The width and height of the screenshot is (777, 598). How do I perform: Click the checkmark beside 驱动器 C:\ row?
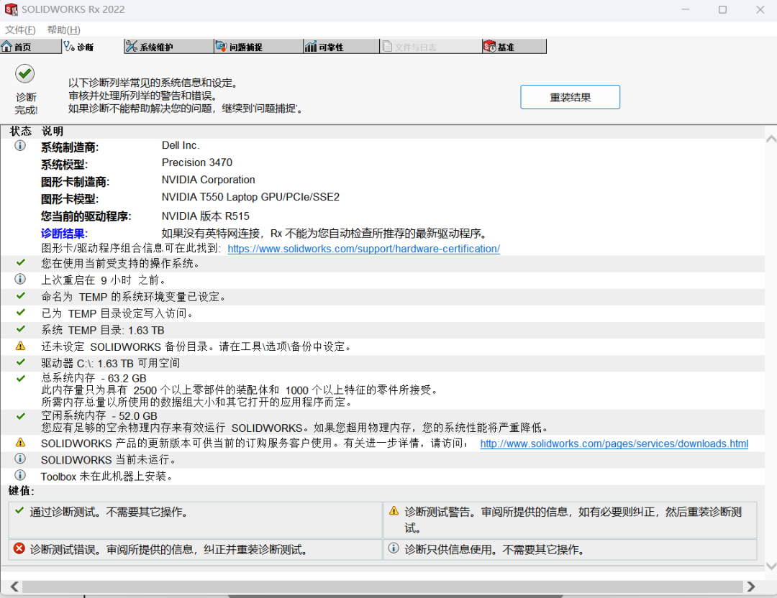[20, 362]
